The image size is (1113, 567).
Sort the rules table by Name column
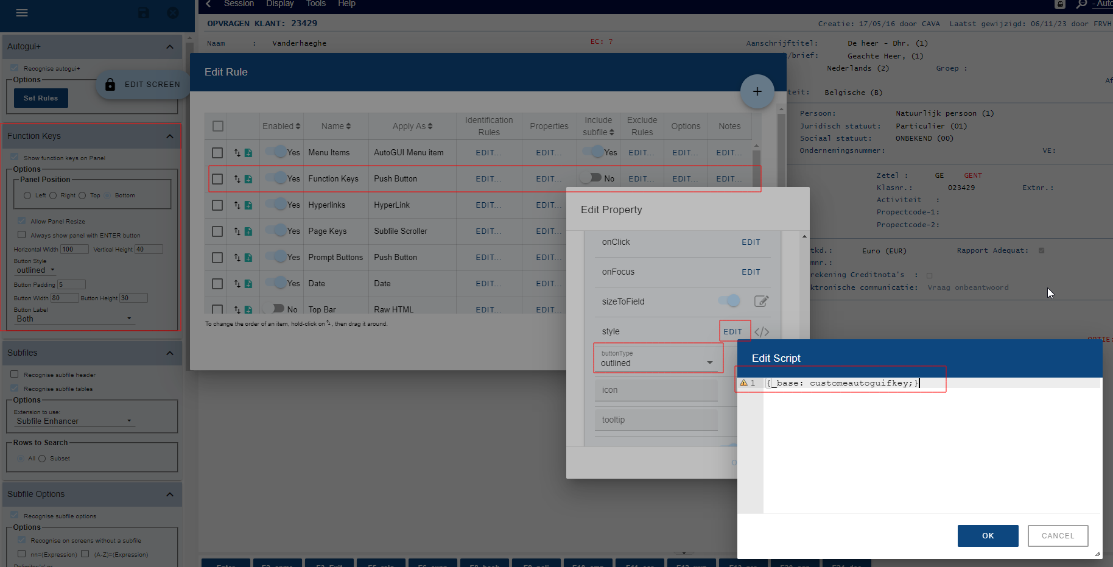335,126
